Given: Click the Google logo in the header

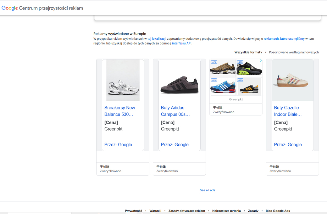Looking at the screenshot, I should pos(10,8).
